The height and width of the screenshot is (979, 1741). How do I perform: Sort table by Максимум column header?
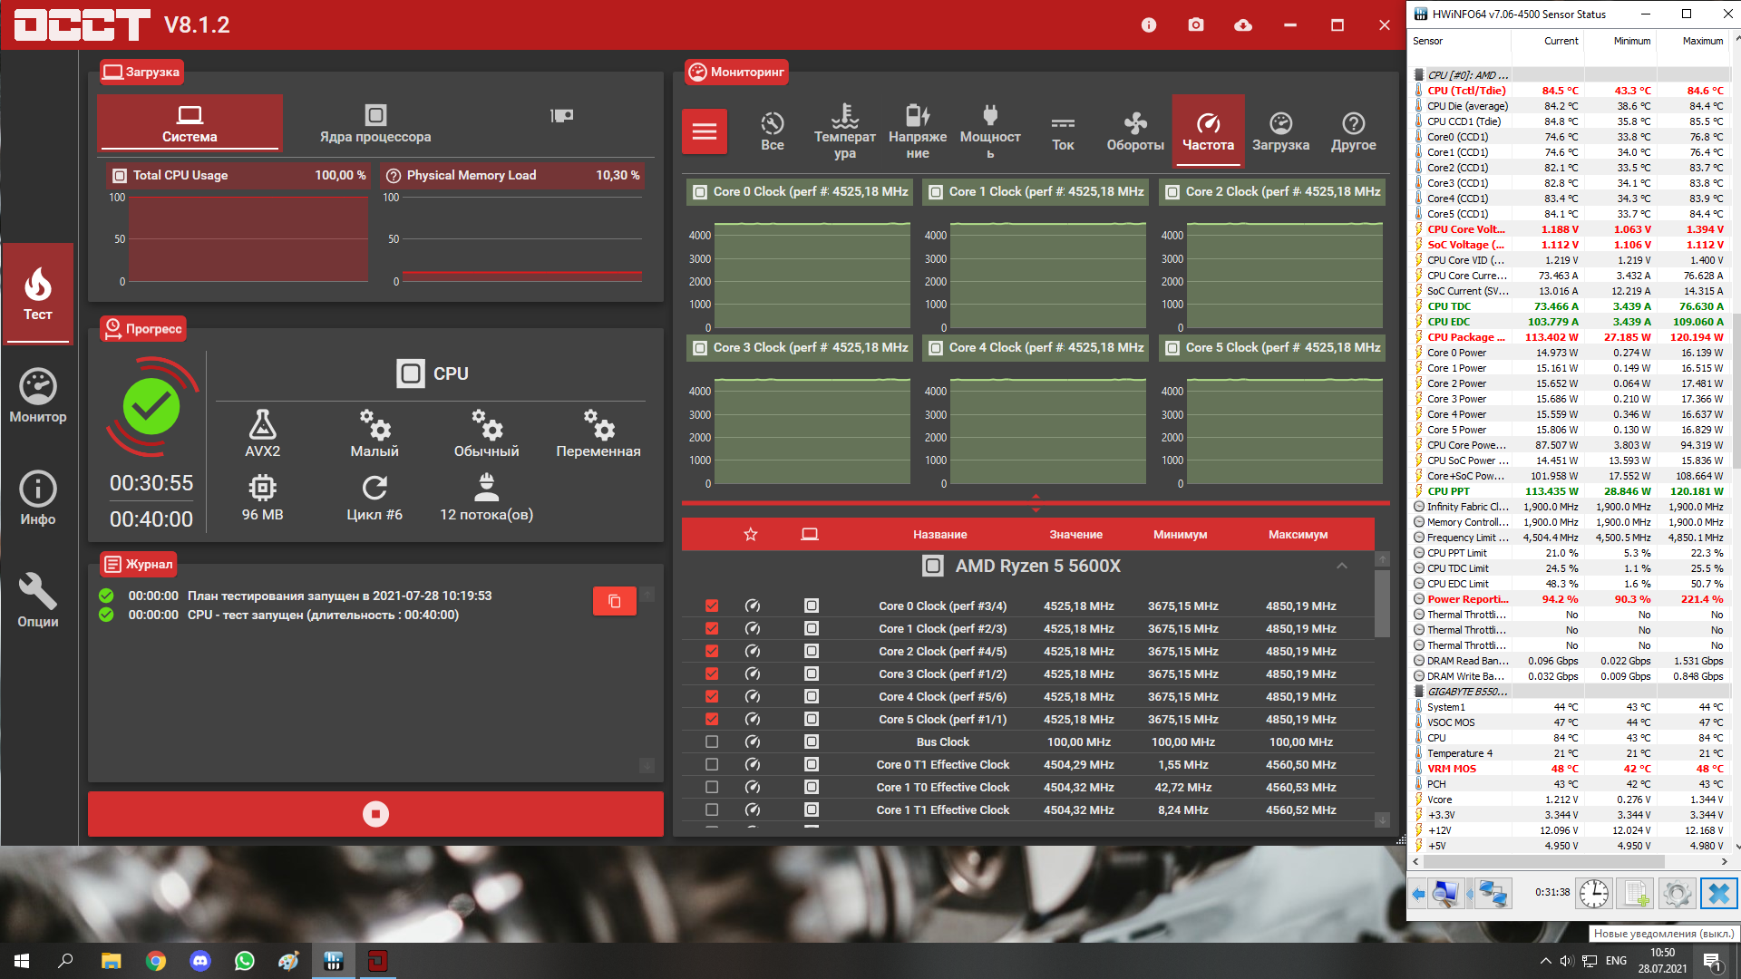tap(1298, 535)
